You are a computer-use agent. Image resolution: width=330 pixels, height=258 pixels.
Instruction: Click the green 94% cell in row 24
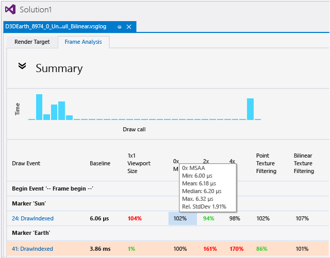[x=208, y=218]
